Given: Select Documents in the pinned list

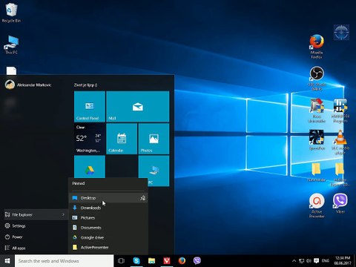Looking at the screenshot, I should point(108,228).
